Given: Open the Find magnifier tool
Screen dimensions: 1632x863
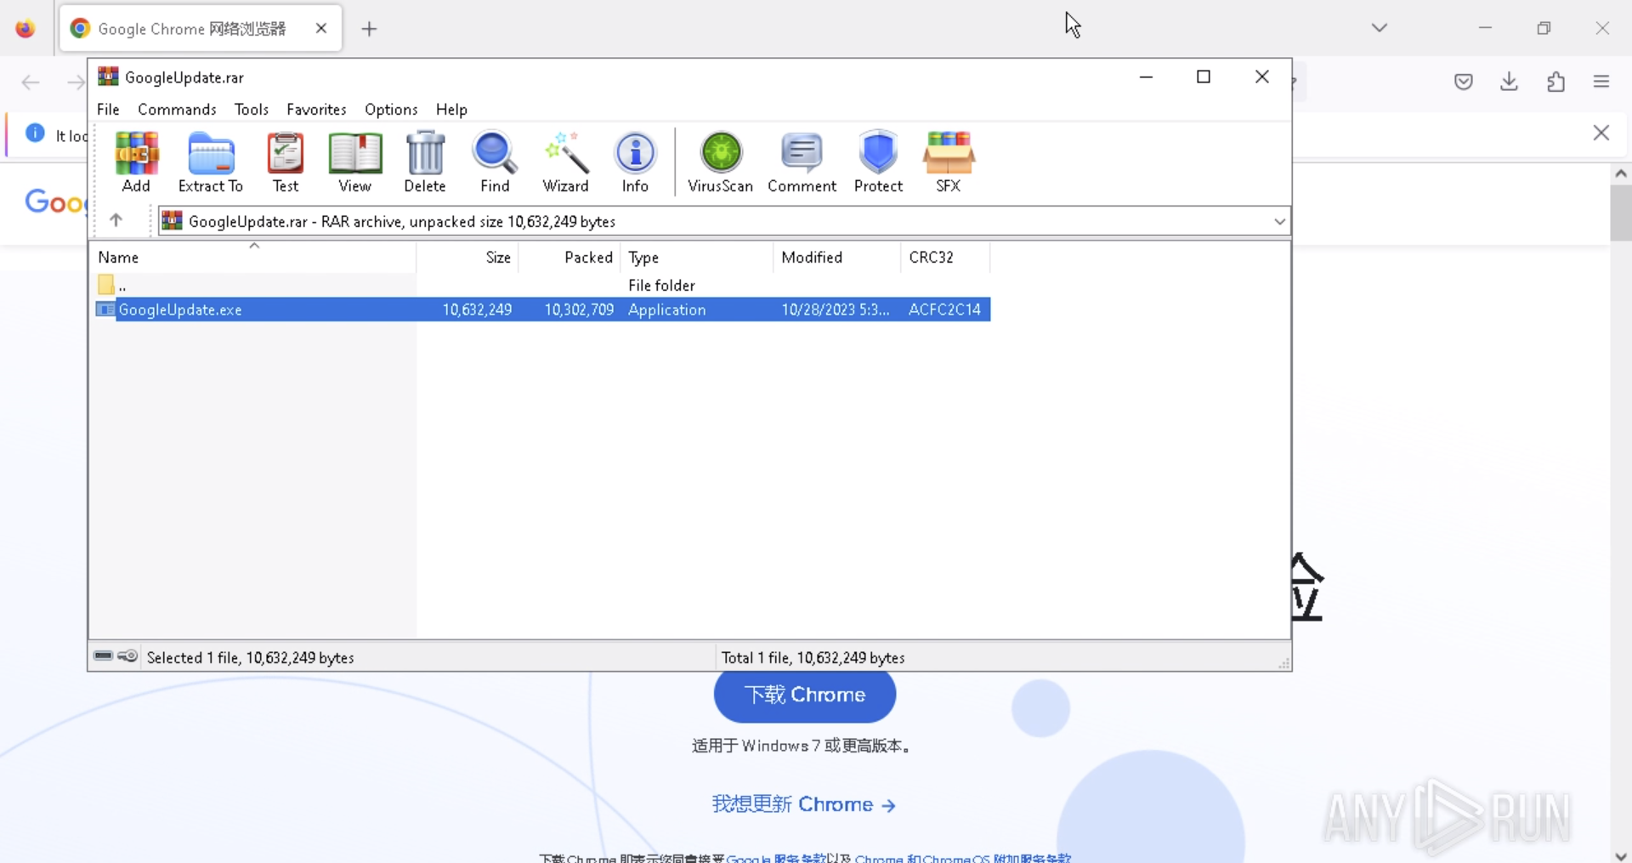Looking at the screenshot, I should tap(495, 162).
